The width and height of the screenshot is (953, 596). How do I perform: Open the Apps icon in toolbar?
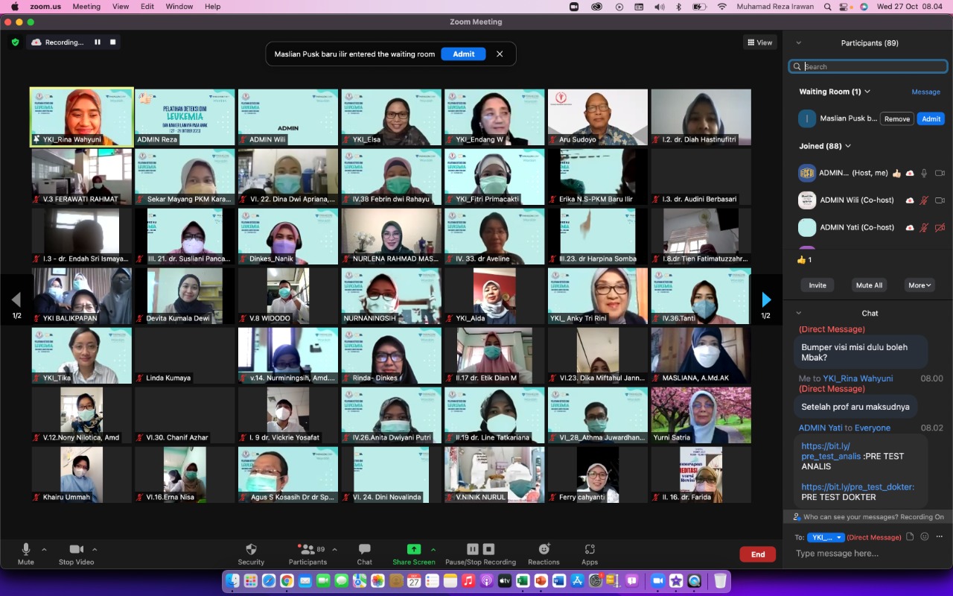click(590, 550)
